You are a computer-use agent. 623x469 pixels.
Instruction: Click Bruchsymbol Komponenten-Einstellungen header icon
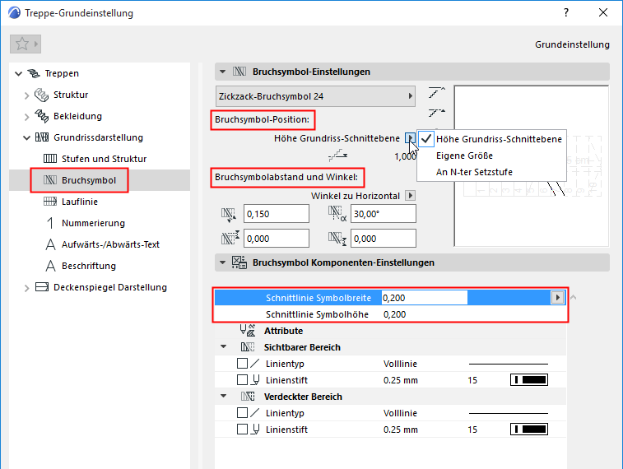point(239,262)
